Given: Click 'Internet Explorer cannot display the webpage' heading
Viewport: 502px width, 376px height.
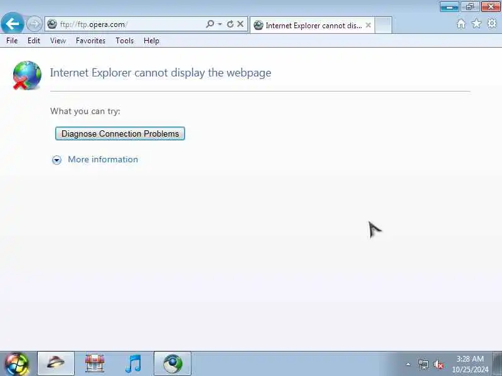Looking at the screenshot, I should (x=161, y=73).
